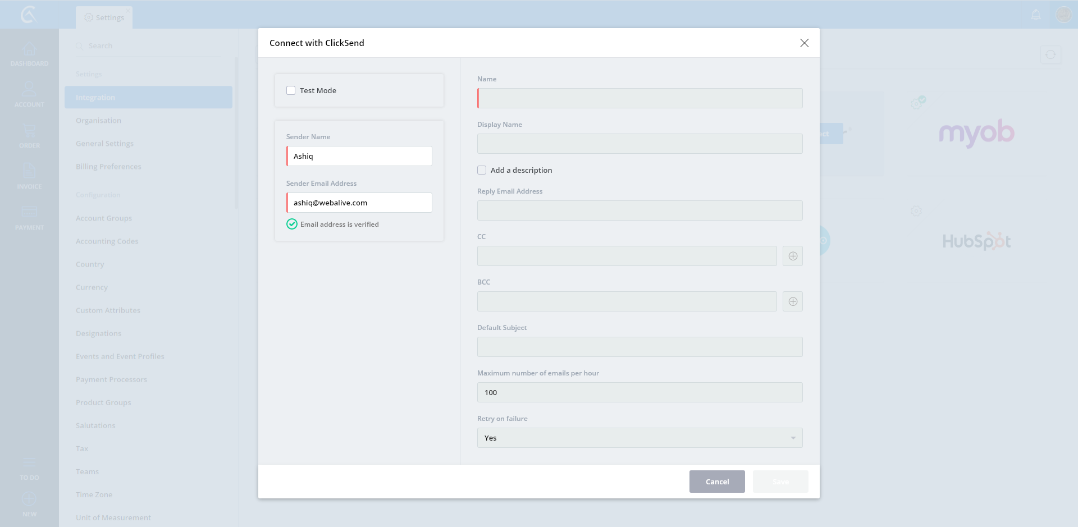Click the add BCC recipient plus icon
The height and width of the screenshot is (527, 1078).
[792, 301]
